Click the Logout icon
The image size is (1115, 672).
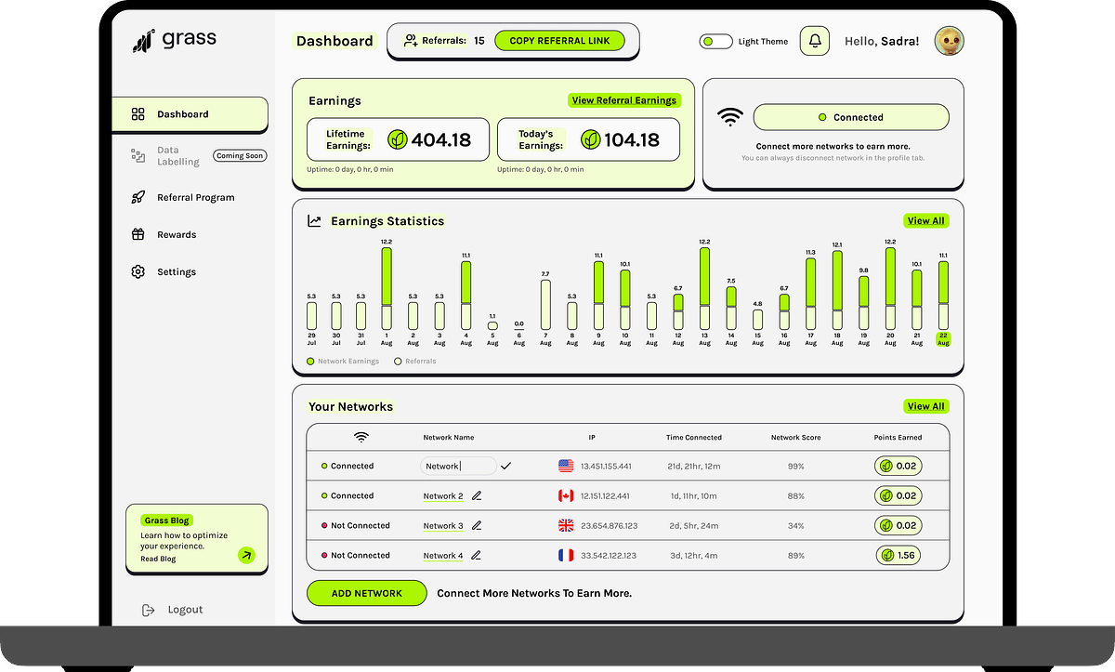point(149,609)
